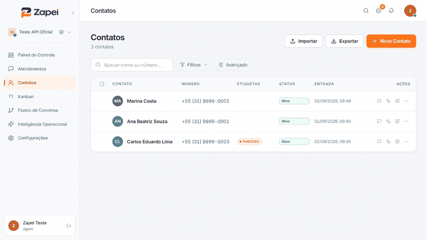Click entry date 02/09/2026, 09:35
The image size is (427, 240).
click(333, 142)
